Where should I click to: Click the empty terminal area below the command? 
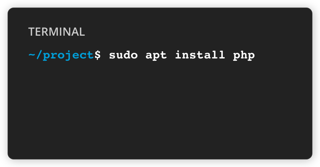click(x=160, y=110)
